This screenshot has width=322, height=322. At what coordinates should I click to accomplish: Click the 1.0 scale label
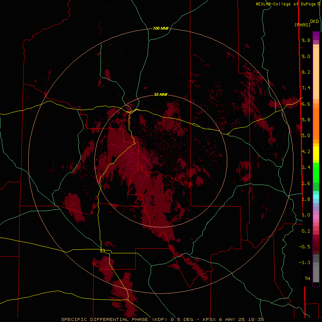pos(306,215)
